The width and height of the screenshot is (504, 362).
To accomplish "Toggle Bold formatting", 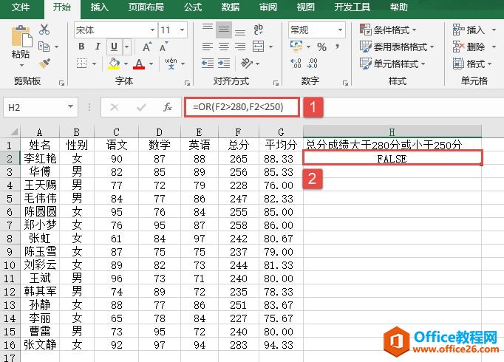I will (81, 47).
